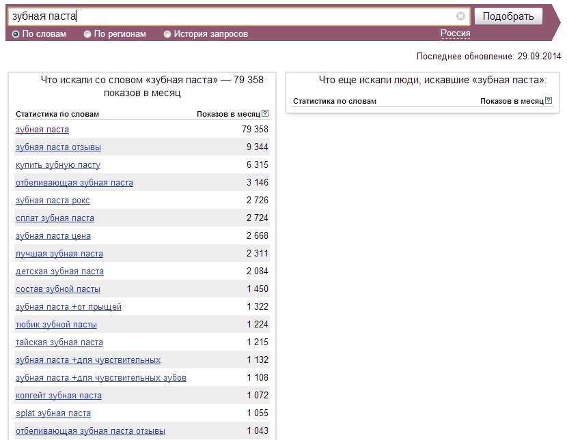Click the value '9 344' in the table
567x440 pixels.
tap(258, 147)
